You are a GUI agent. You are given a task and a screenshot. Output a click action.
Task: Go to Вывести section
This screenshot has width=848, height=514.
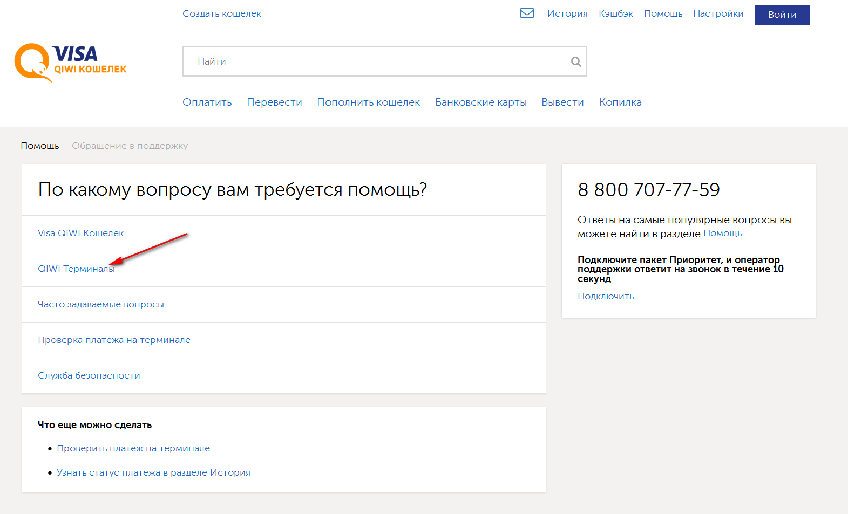tap(562, 102)
